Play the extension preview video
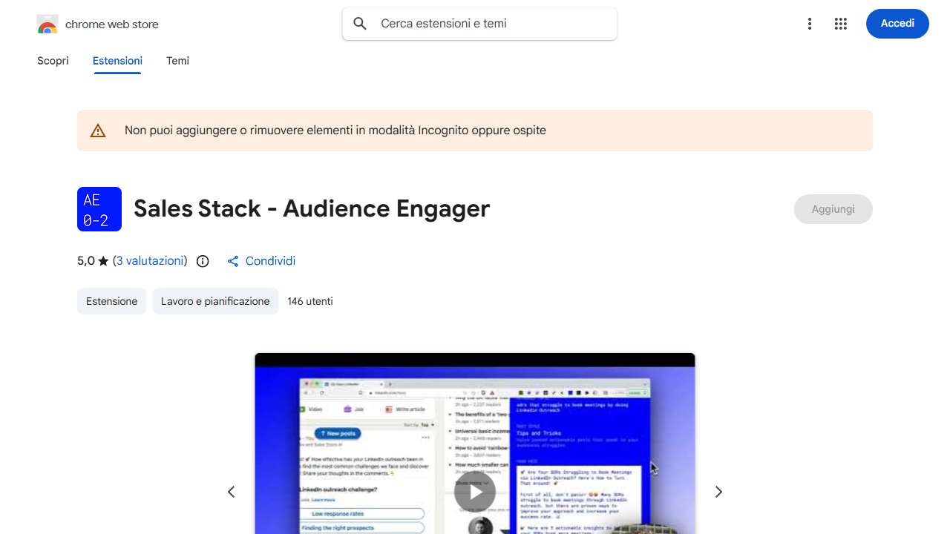Image resolution: width=950 pixels, height=534 pixels. pos(474,491)
